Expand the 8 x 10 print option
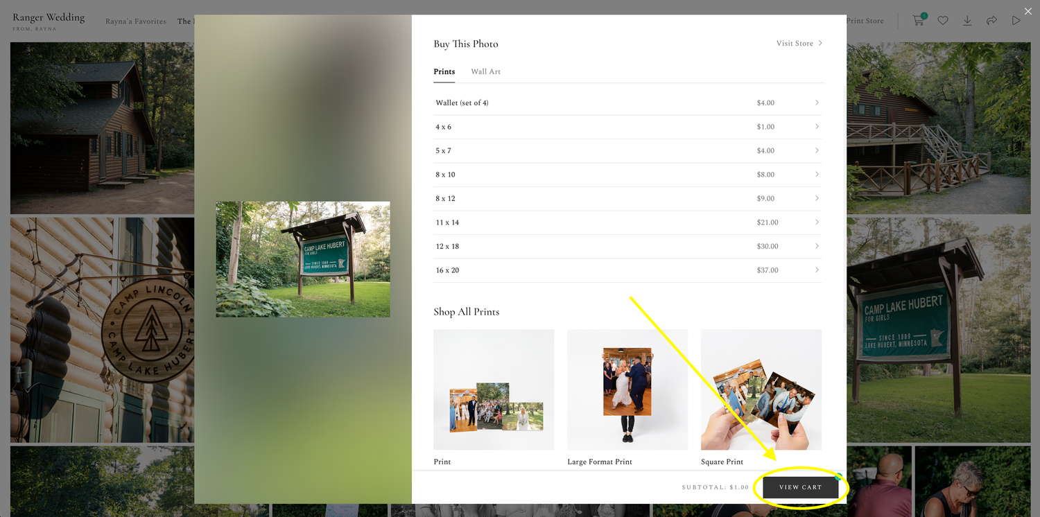The height and width of the screenshot is (517, 1040). (627, 175)
